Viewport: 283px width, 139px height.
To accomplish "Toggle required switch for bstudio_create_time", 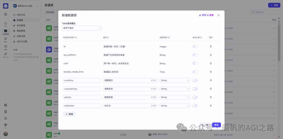I will pos(195,72).
